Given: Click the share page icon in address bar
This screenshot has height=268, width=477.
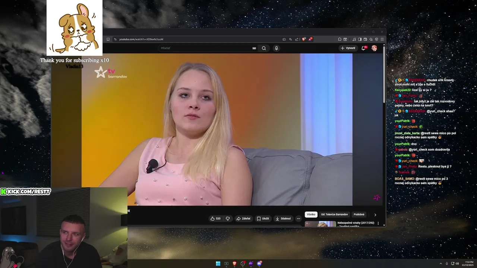Looking at the screenshot, I should [x=297, y=39].
